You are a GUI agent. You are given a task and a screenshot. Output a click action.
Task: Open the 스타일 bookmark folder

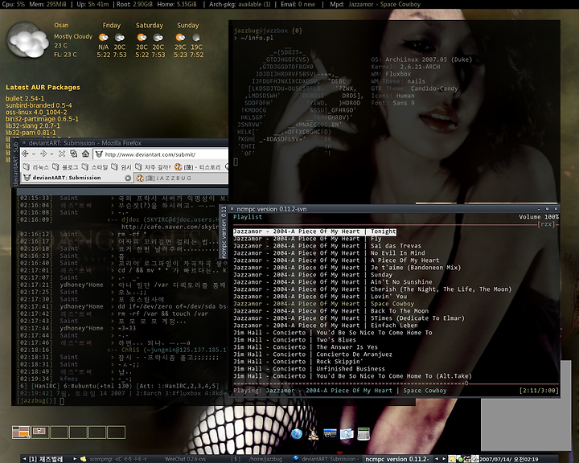coord(95,167)
